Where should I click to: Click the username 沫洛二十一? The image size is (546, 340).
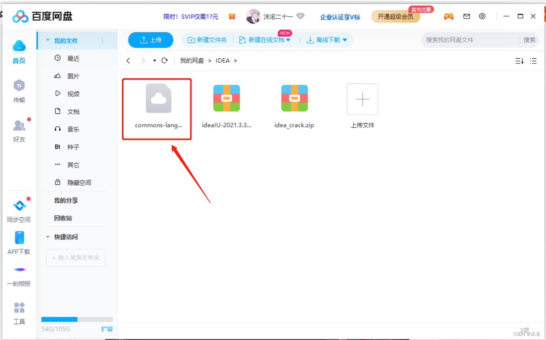278,17
